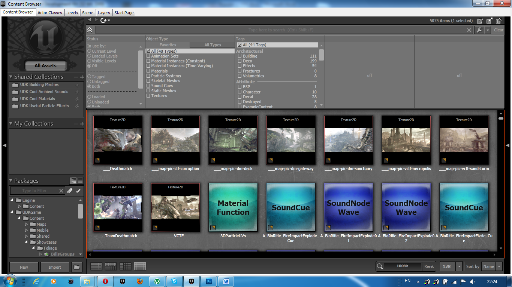512x287 pixels.
Task: Open search options wrench icon
Action: pos(479,30)
